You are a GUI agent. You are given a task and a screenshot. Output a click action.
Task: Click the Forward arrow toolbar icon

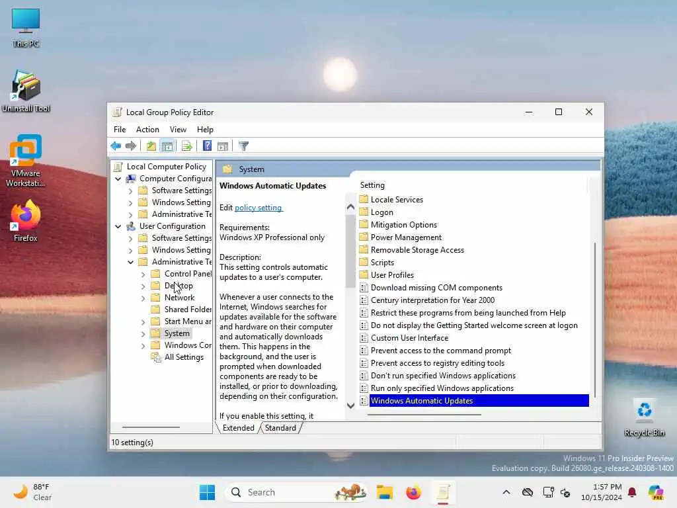(131, 146)
